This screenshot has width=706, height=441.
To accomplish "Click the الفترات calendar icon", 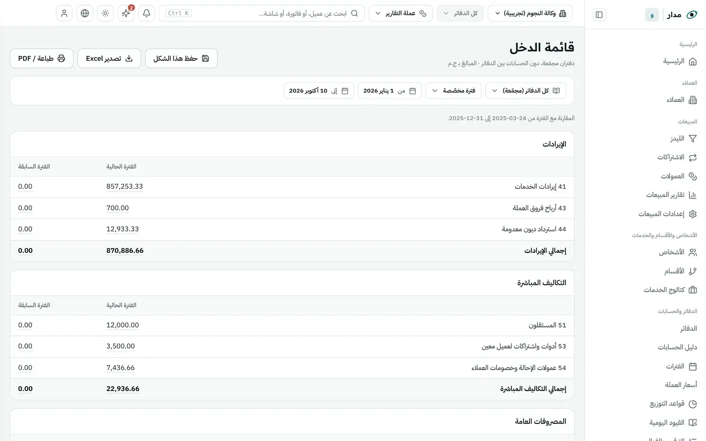I will tap(693, 367).
